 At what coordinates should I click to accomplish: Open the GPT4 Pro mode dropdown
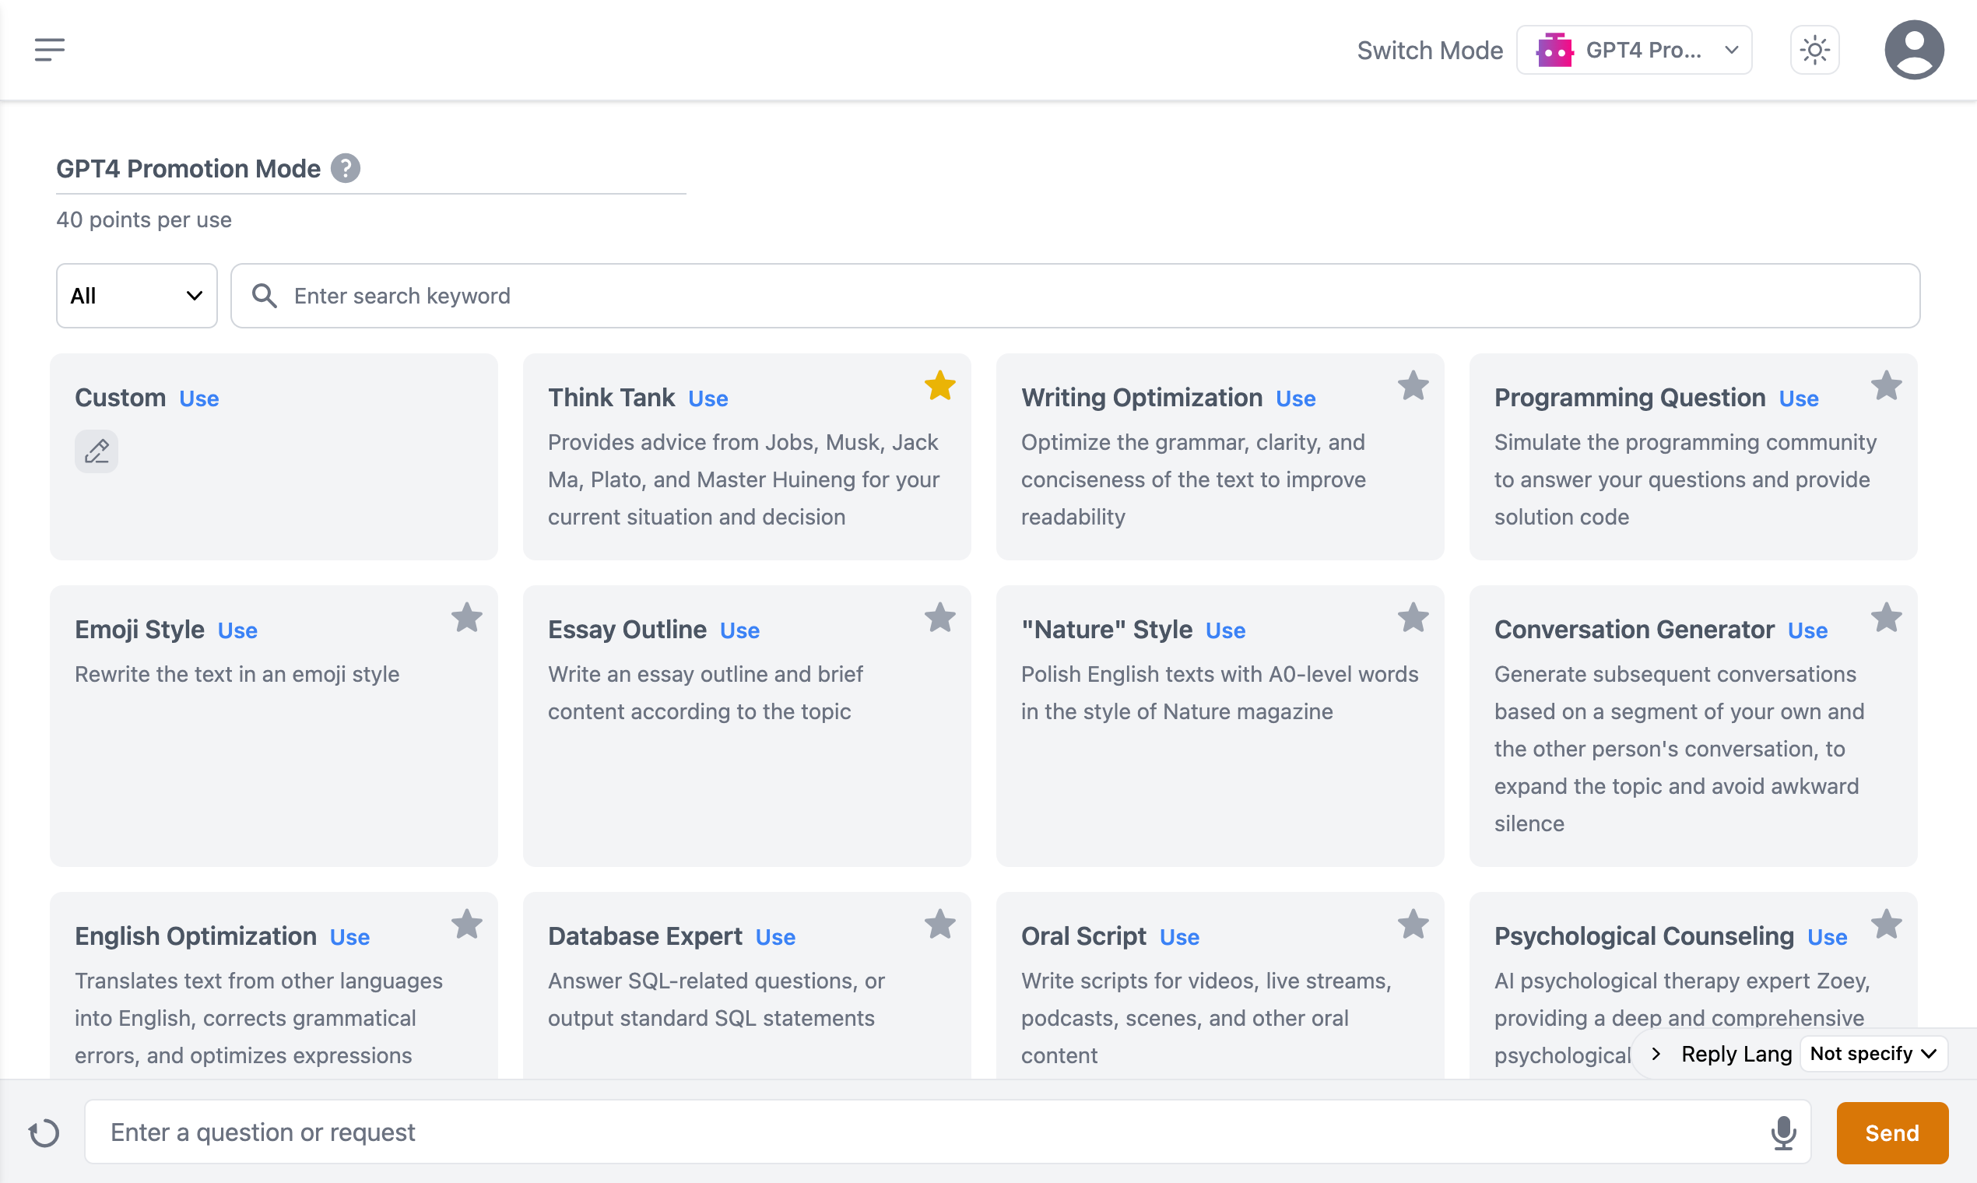click(x=1634, y=51)
